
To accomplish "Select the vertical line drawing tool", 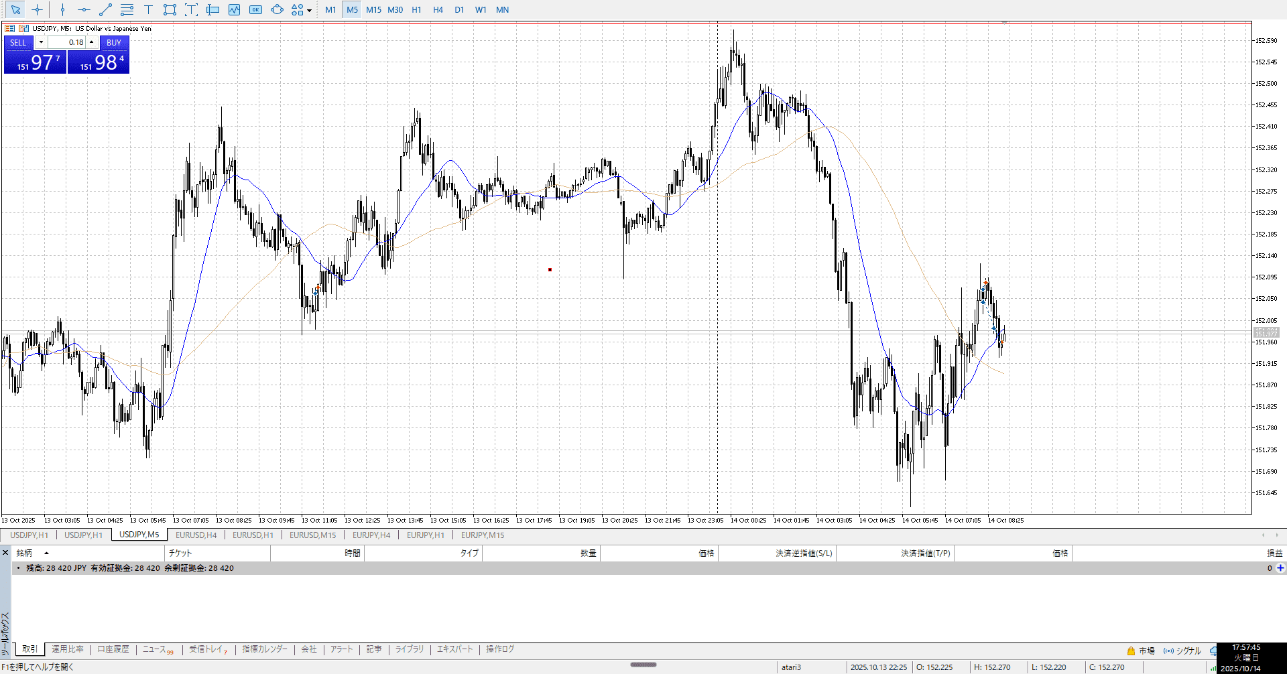I will coord(62,9).
